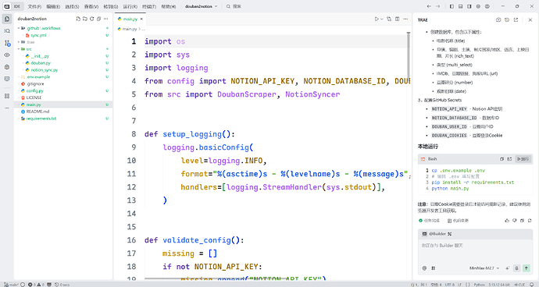539x287 pixels.
Task: Open the 选择(S) menu
Action: tap(72, 6)
